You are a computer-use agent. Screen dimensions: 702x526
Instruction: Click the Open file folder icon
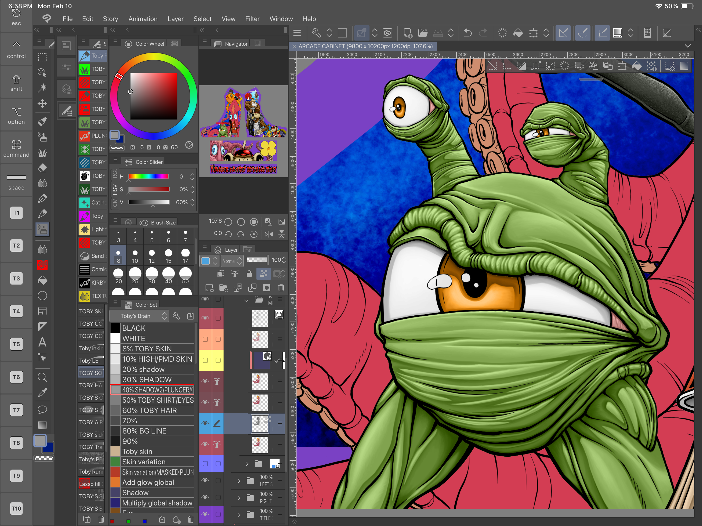pyautogui.click(x=423, y=33)
